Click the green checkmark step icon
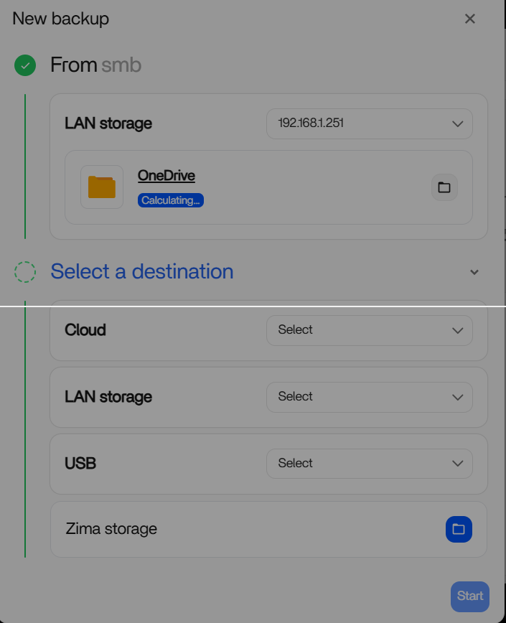This screenshot has height=623, width=506. (x=25, y=66)
